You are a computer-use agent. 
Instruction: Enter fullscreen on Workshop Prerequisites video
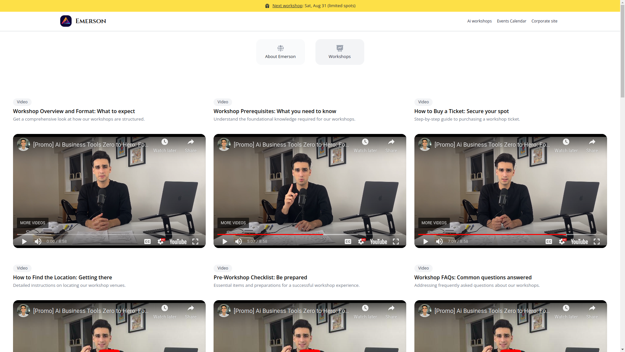click(396, 242)
